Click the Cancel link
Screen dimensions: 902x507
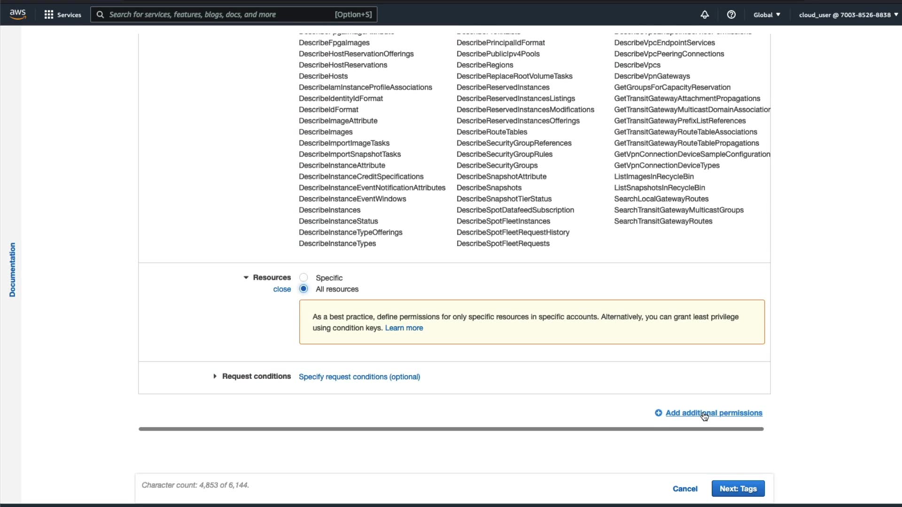point(684,488)
